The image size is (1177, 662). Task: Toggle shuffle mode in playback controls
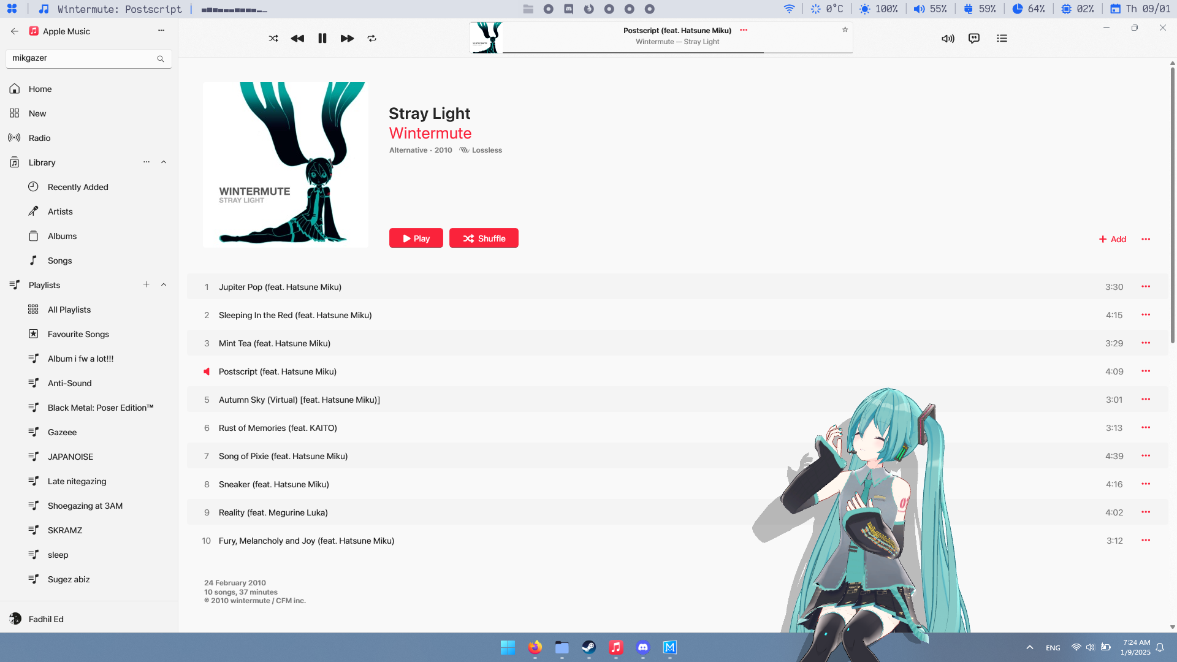pos(273,38)
